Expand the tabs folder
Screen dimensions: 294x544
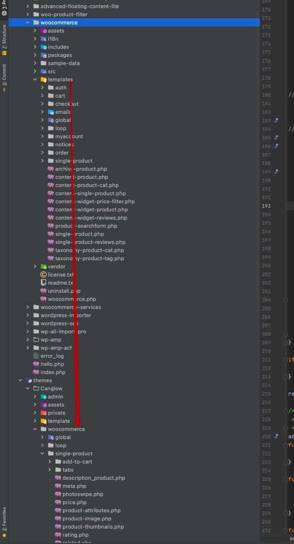(x=50, y=470)
